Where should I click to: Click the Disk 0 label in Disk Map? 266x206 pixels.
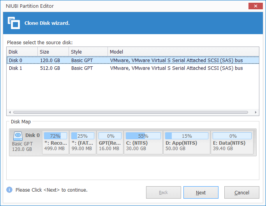pyautogui.click(x=32, y=135)
